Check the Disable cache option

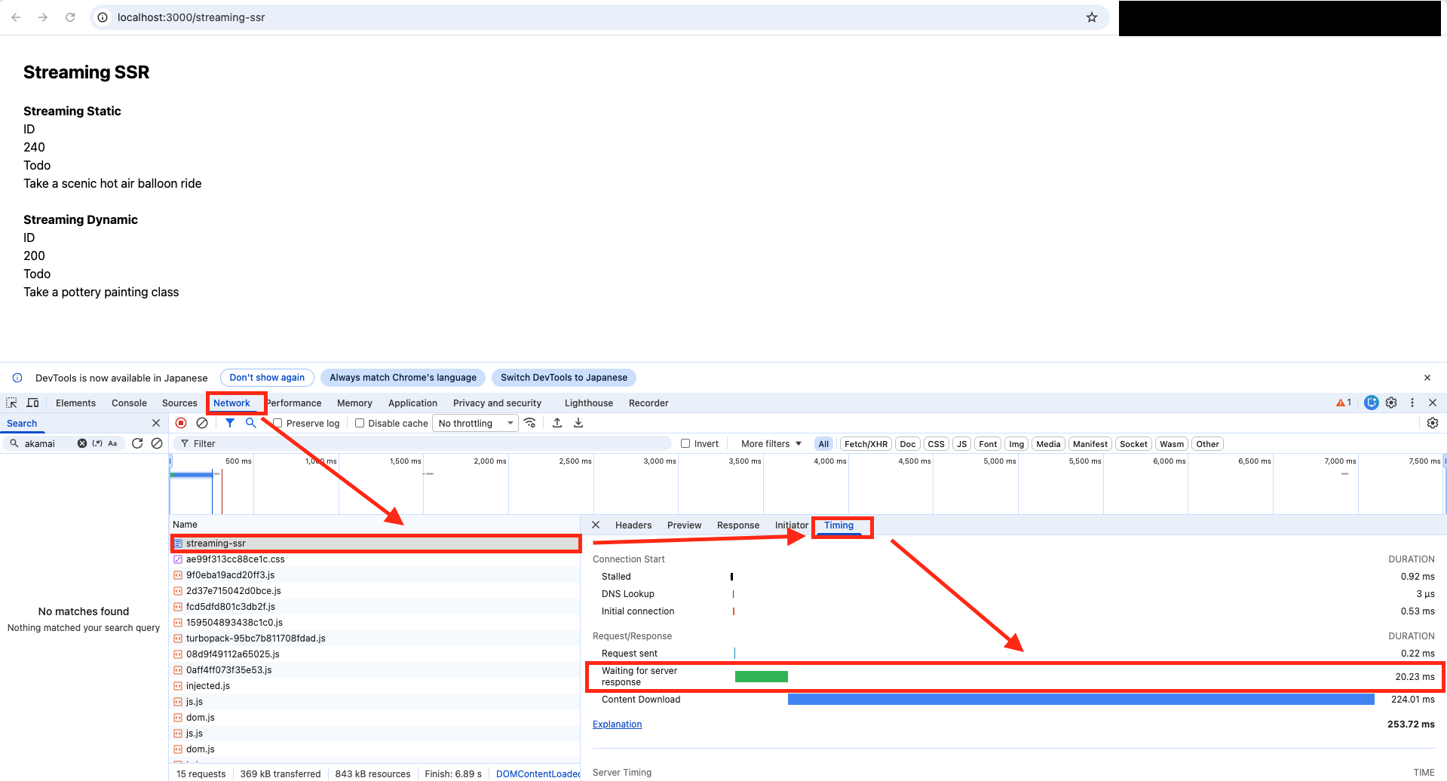[x=360, y=423]
